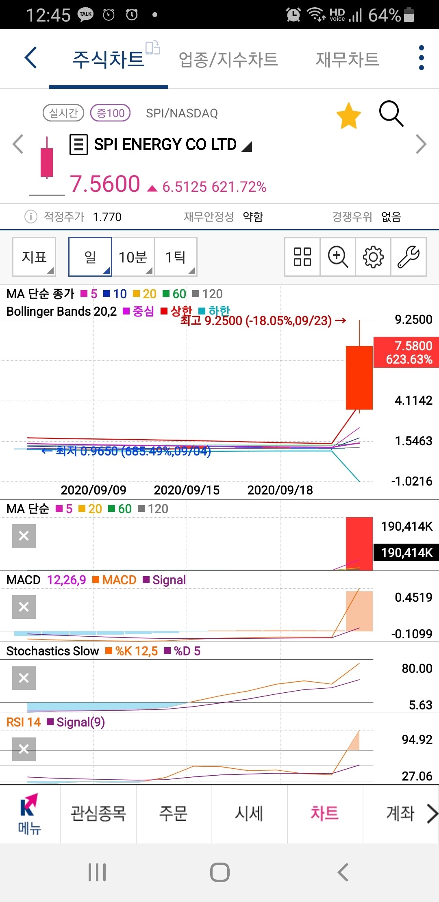
Task: Tap the red 7.5800 price marker
Action: 406,352
